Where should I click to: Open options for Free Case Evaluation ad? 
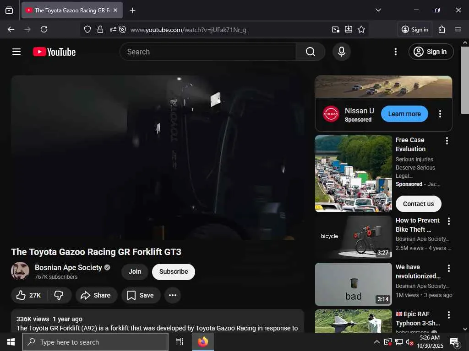pos(447,141)
